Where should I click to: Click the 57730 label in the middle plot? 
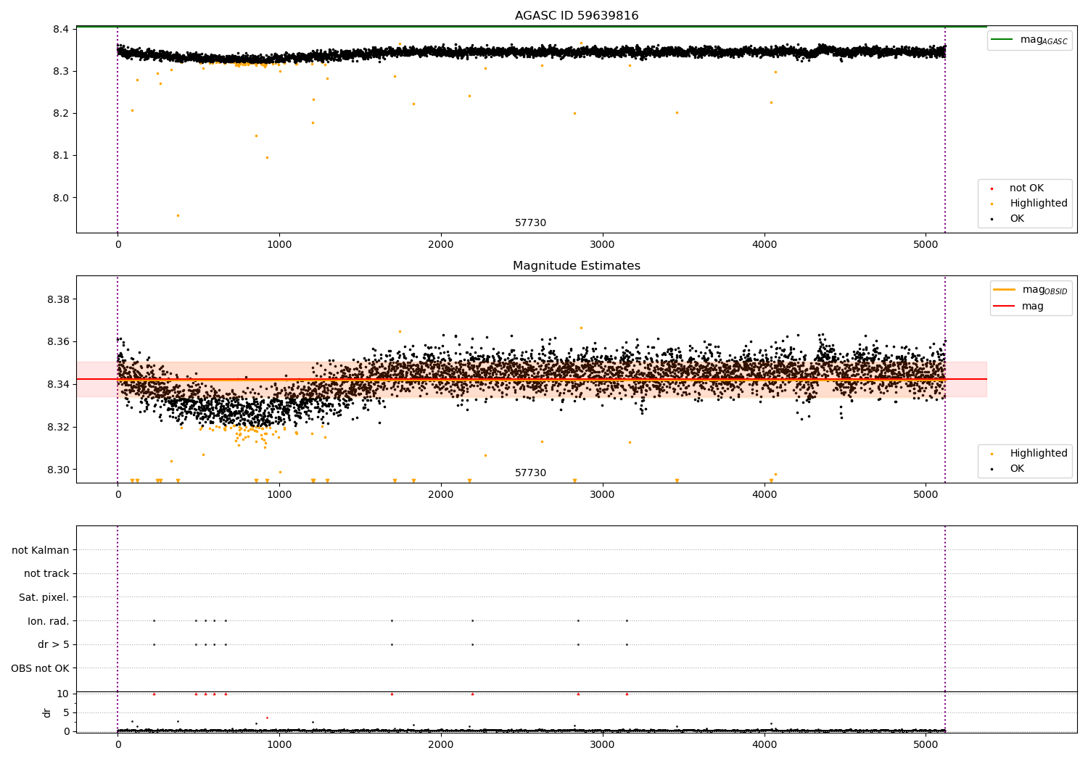(x=530, y=473)
